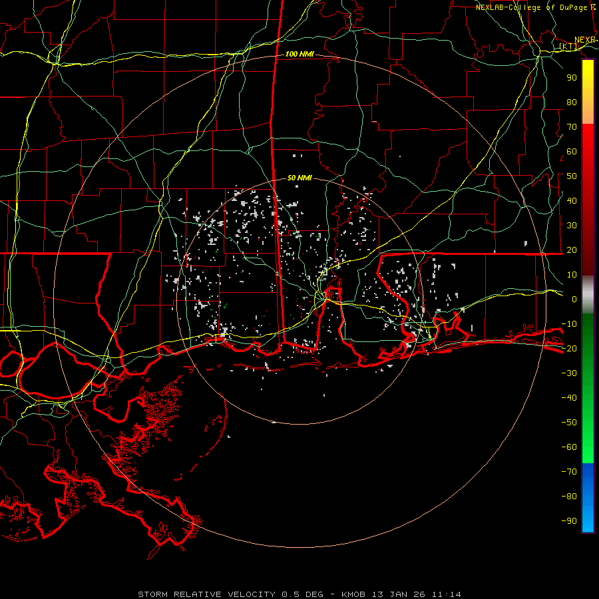Click the -10 value on velocity scale
599x599 pixels.
click(x=569, y=324)
